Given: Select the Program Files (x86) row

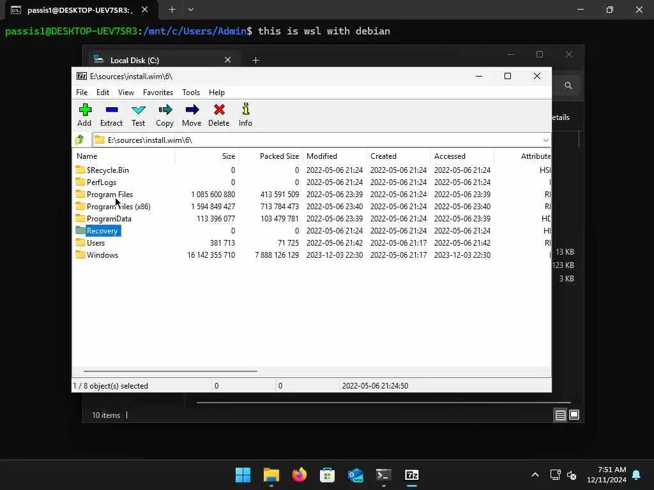Looking at the screenshot, I should pyautogui.click(x=312, y=206).
